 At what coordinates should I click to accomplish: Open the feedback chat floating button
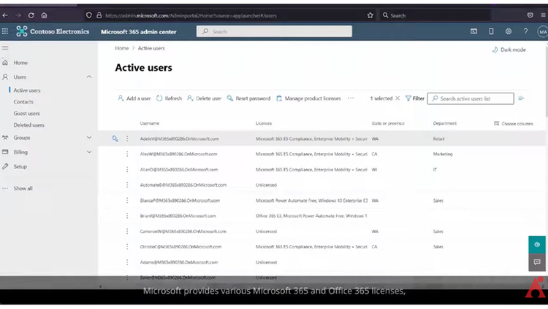tap(537, 262)
